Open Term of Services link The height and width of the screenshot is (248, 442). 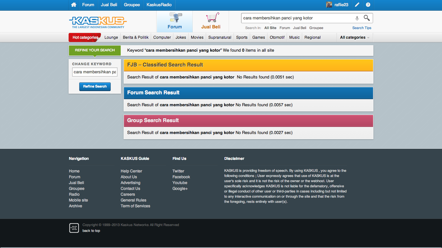[135, 206]
